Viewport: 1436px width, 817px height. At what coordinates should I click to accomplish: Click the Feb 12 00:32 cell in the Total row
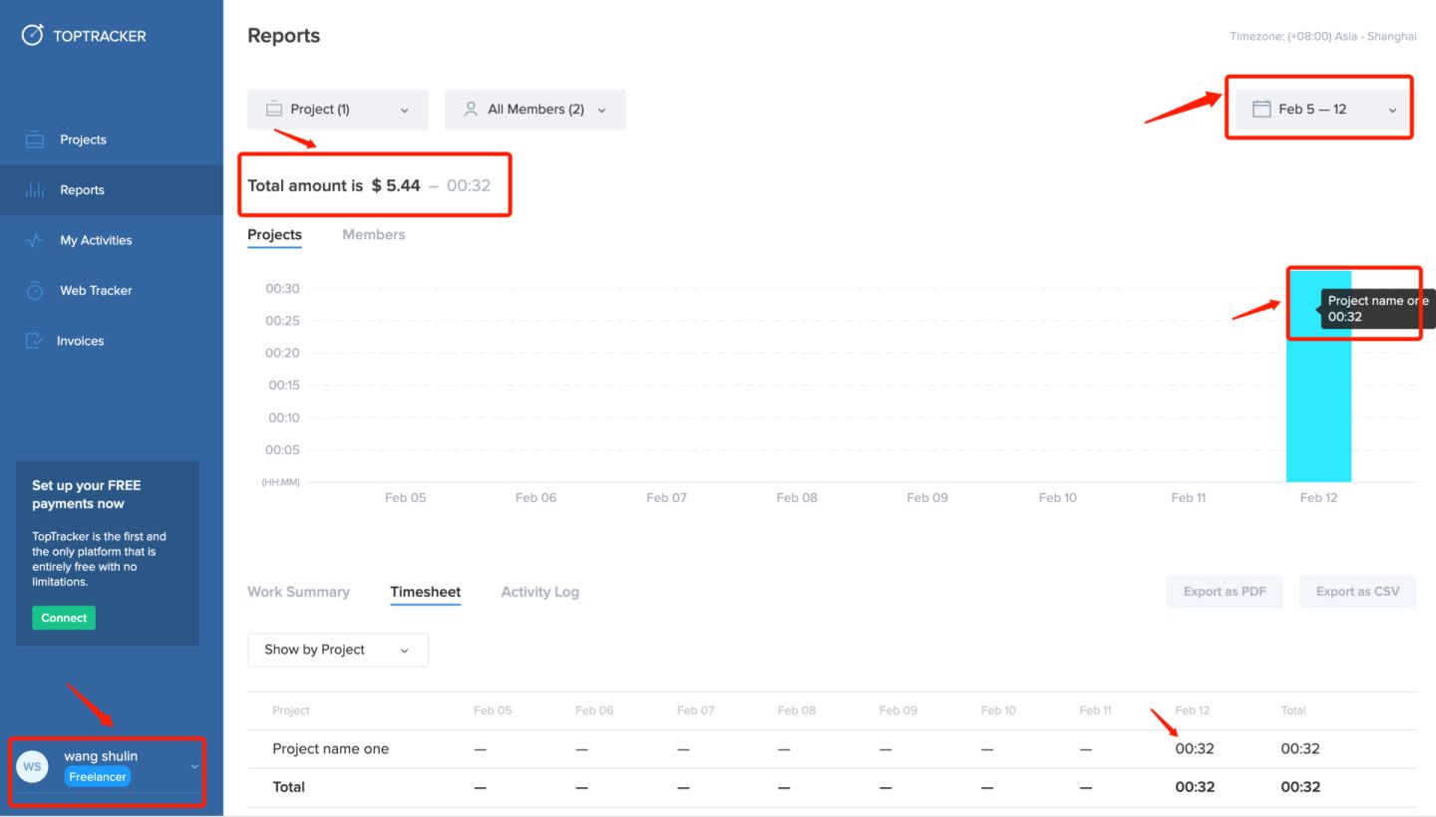tap(1195, 787)
